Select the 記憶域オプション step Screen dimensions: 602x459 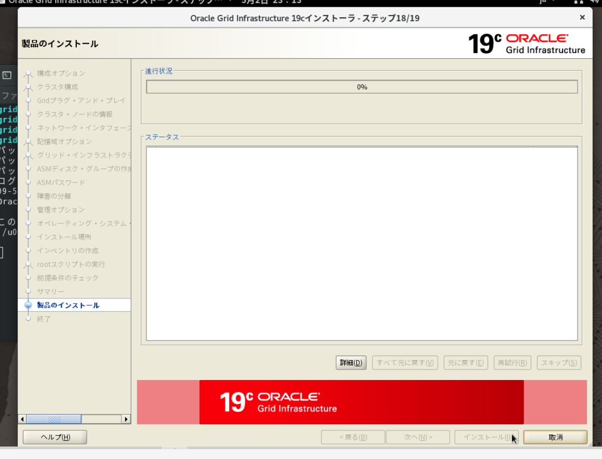click(64, 141)
